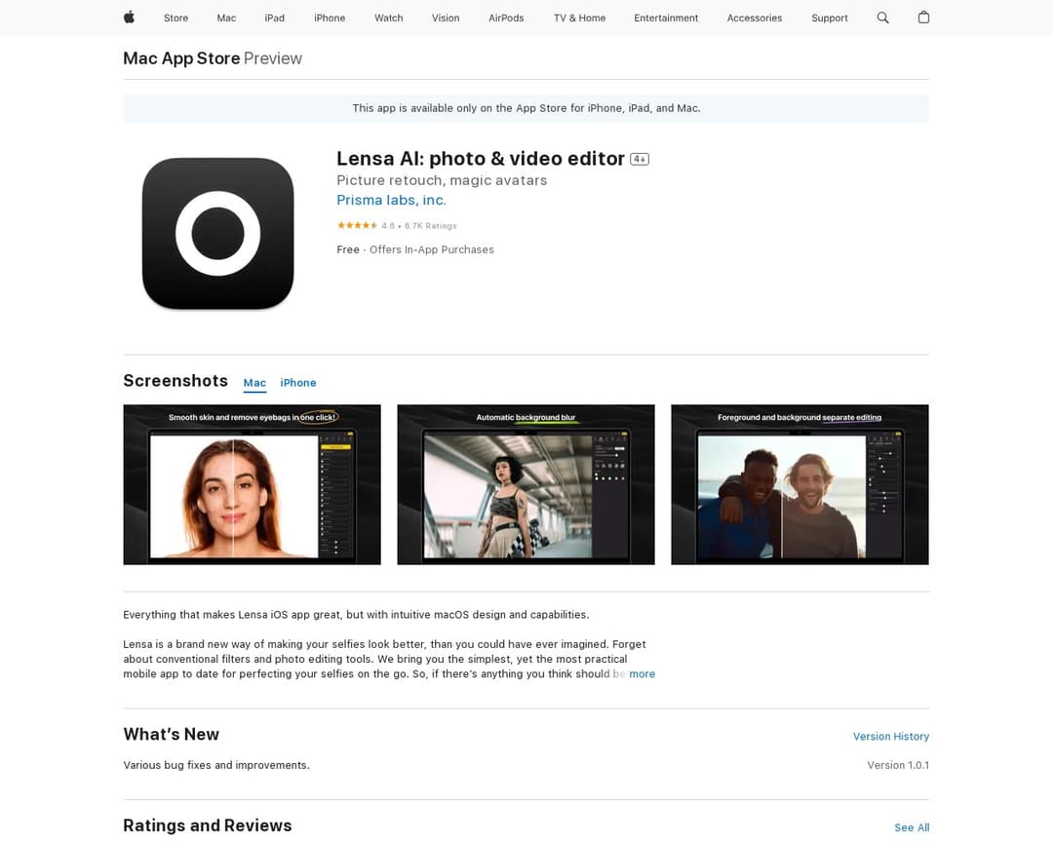Open the shopping bag
This screenshot has height=842, width=1053.
pyautogui.click(x=923, y=18)
